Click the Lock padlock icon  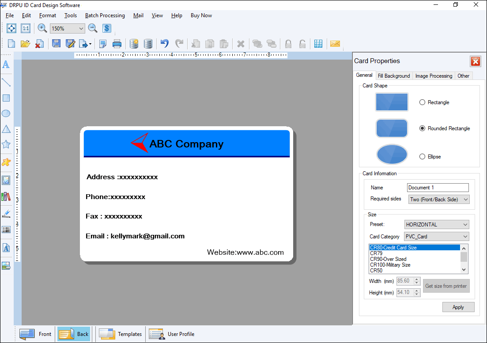coord(288,44)
